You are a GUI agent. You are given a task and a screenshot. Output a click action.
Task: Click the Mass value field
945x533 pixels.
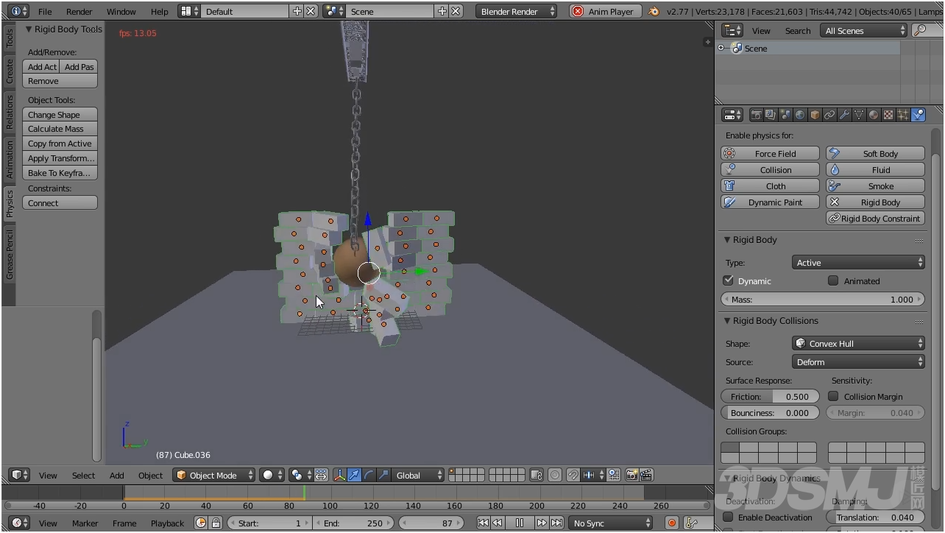pyautogui.click(x=822, y=300)
